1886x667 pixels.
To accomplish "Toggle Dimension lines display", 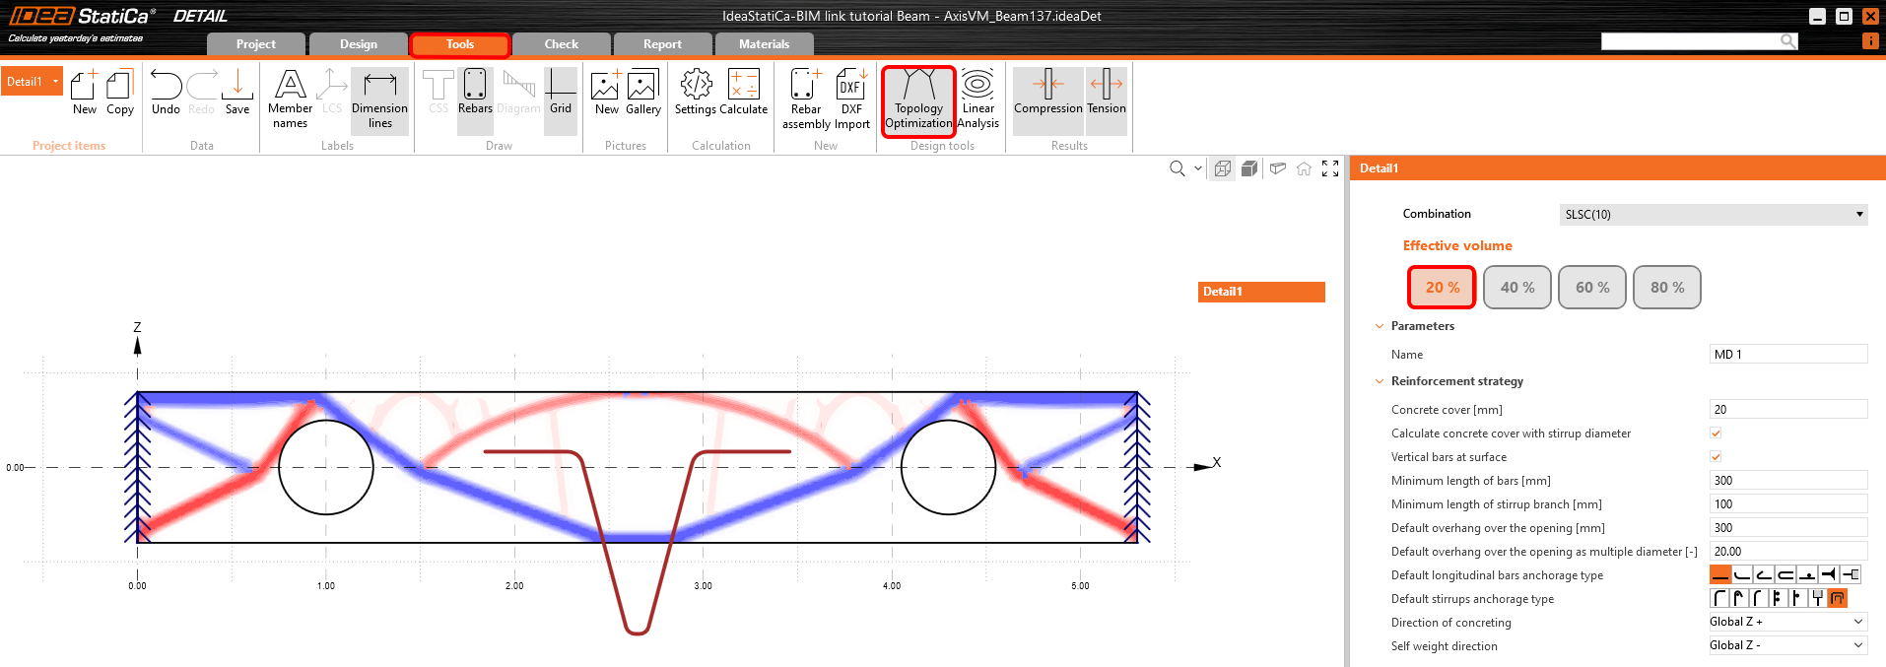I will (x=379, y=100).
